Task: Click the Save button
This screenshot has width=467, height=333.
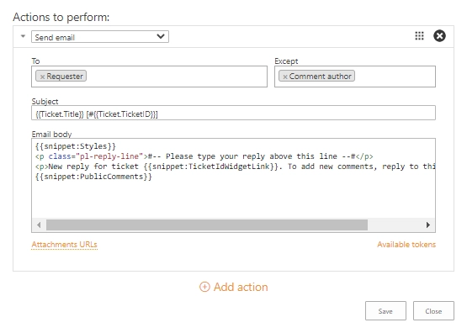Action: click(385, 311)
